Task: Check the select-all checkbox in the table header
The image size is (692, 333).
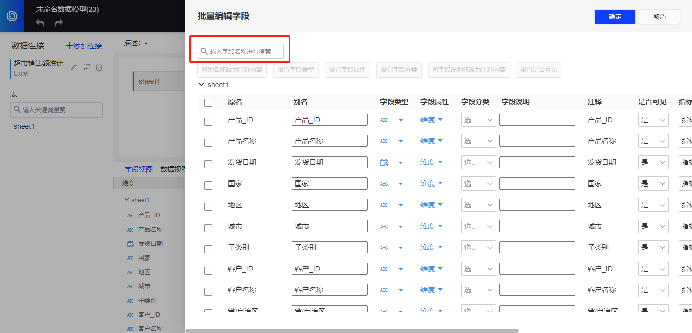Action: tap(208, 102)
